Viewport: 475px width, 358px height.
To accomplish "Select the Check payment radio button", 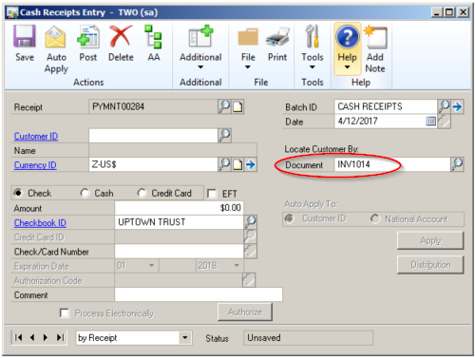I will [18, 193].
